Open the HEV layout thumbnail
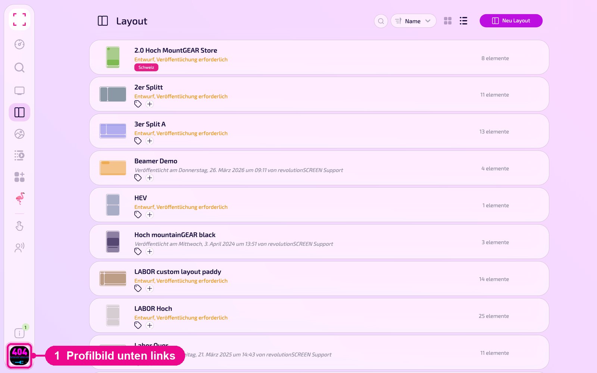The width and height of the screenshot is (597, 373). (113, 205)
